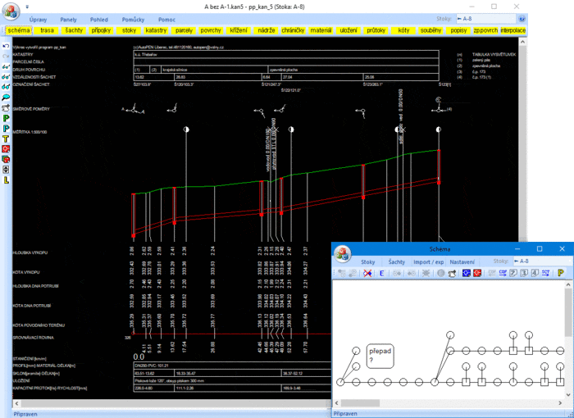
Task: Click the interpolace yellow button
Action: tap(512, 30)
